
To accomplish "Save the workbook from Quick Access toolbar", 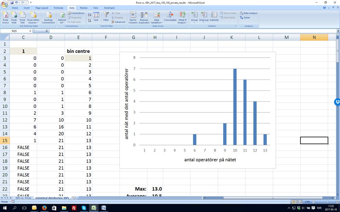I will click(x=12, y=3).
